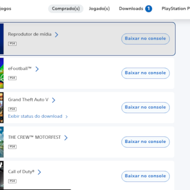Expand the chevron next to THE CREW MOTORFEST
Screen dimensions: 190x190
click(66, 138)
